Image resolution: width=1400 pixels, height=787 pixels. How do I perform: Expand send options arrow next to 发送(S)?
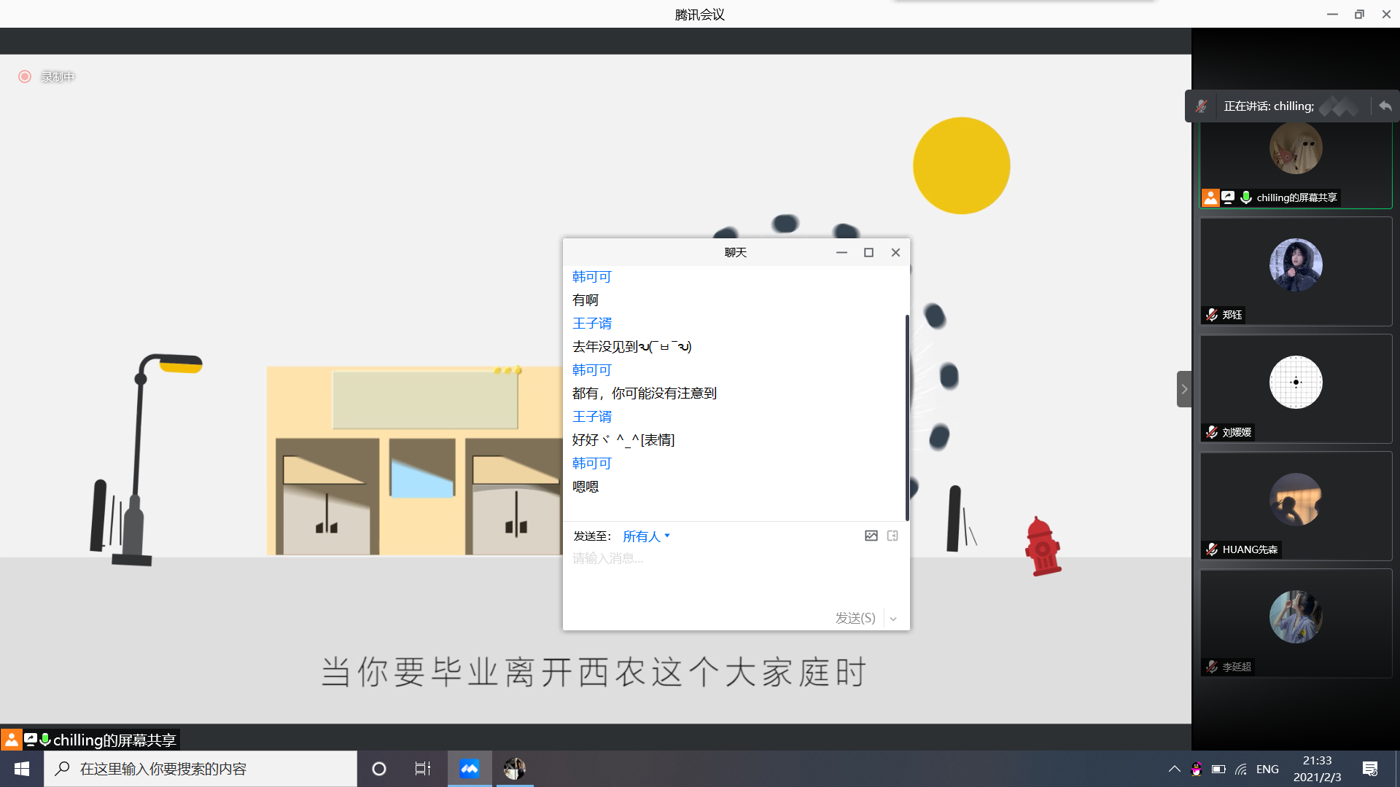pos(893,619)
